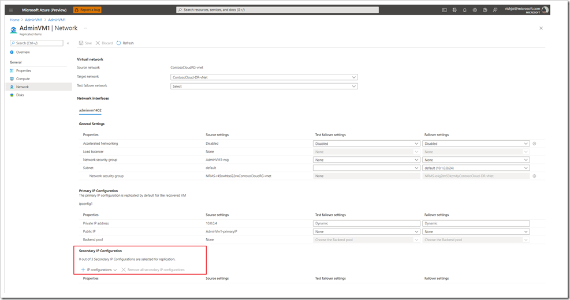Image resolution: width=570 pixels, height=300 pixels.
Task: Focus the sidebar Search (Ctrl+/) box
Action: [36, 43]
